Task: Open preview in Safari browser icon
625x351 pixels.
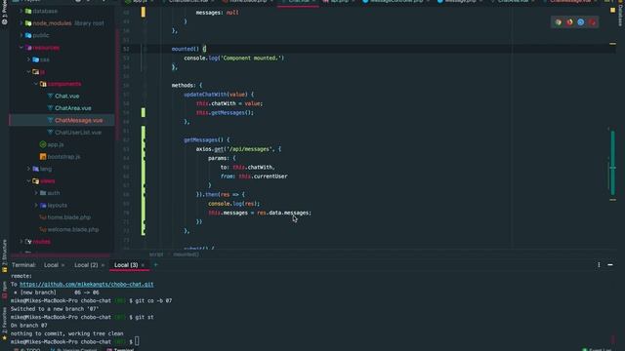Action: click(x=581, y=22)
